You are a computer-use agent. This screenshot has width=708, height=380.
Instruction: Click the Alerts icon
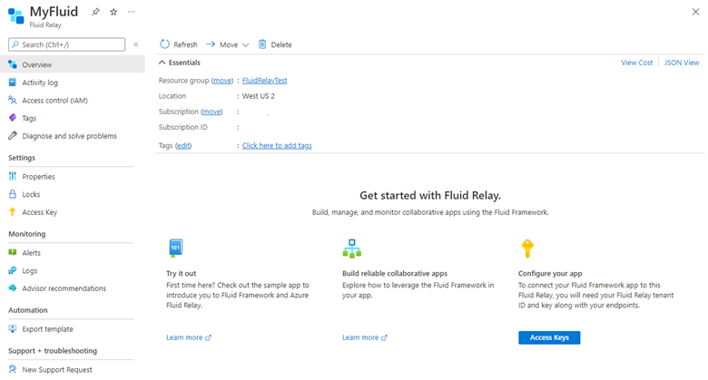pyautogui.click(x=13, y=252)
